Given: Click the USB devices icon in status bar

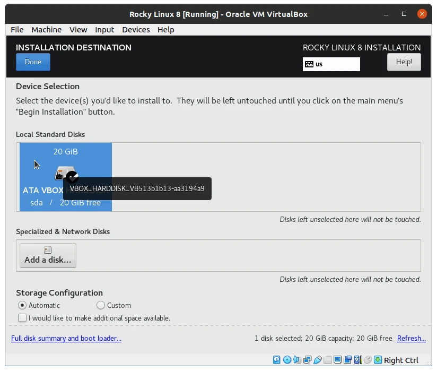Looking at the screenshot, I should click(317, 360).
